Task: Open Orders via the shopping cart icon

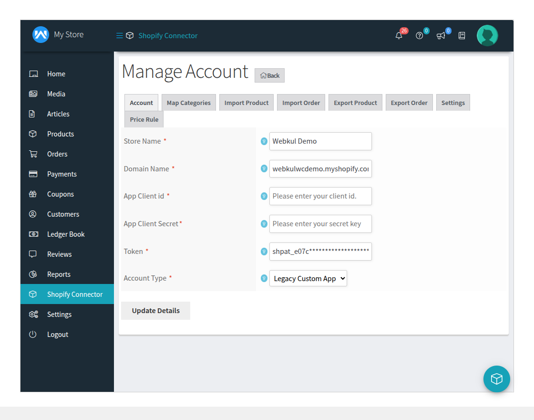Action: pyautogui.click(x=32, y=154)
